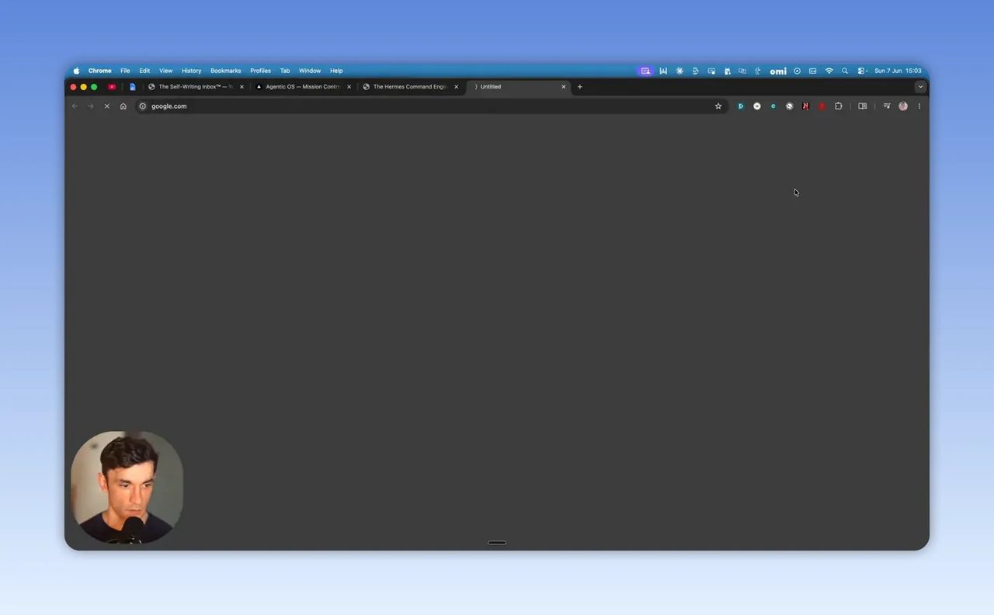994x615 pixels.
Task: Go to the home page
Action: [123, 106]
